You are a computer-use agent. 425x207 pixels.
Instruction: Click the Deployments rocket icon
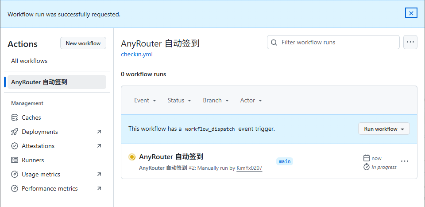coord(15,132)
